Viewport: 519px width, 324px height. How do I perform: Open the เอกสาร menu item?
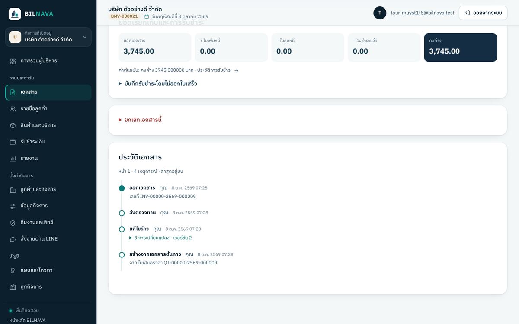pyautogui.click(x=48, y=92)
